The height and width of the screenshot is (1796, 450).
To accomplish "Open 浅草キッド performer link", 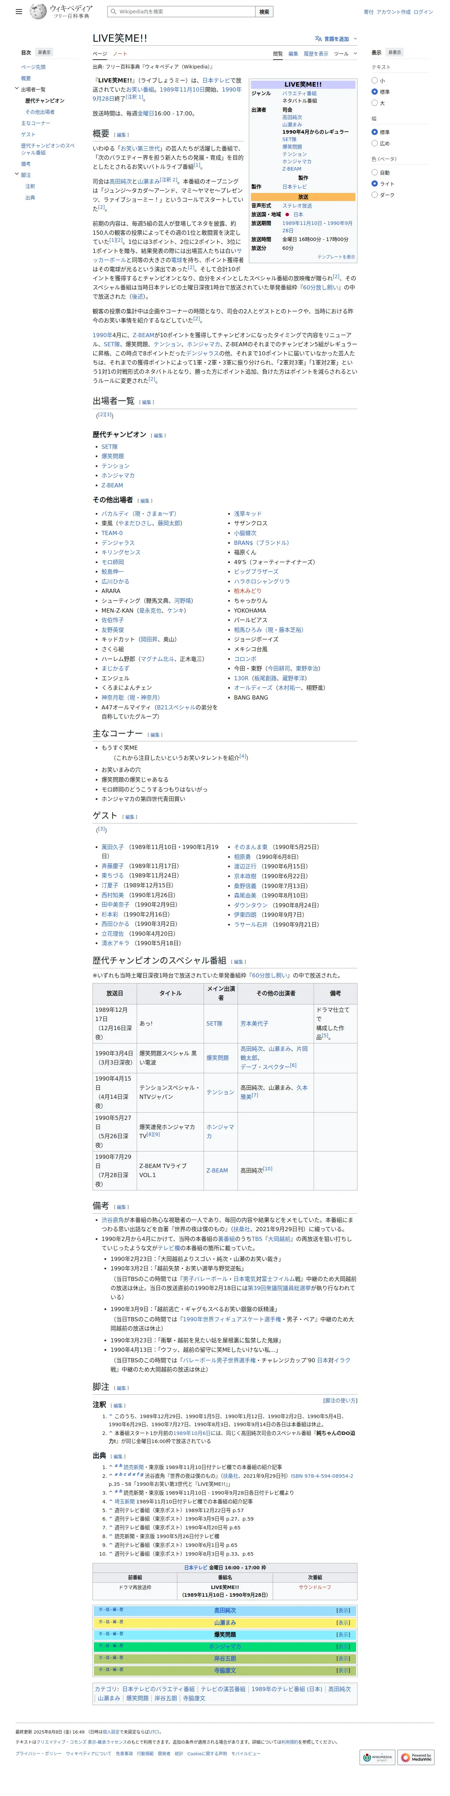I will point(248,513).
